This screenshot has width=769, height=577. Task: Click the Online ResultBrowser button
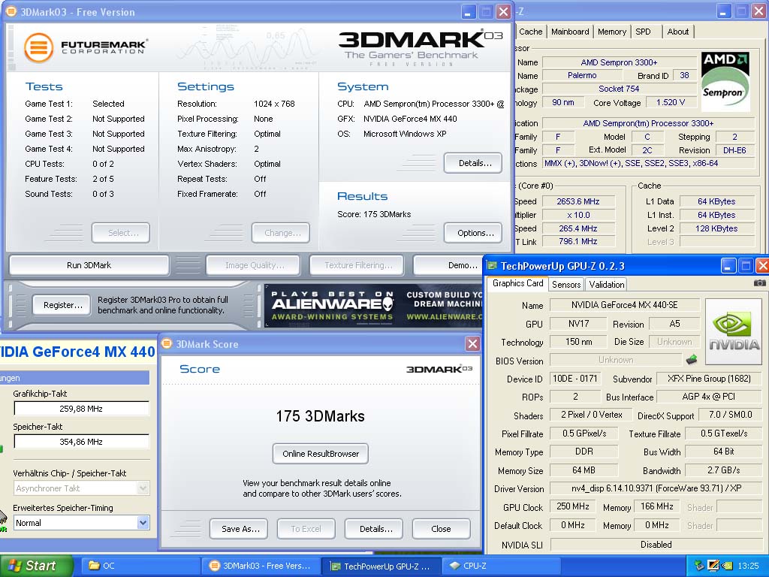320,454
